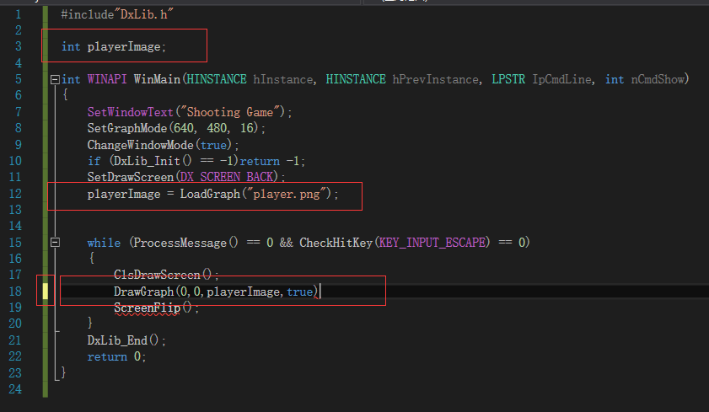This screenshot has height=412, width=709.
Task: Click the DX_SCREEN_BACK constant
Action: point(227,177)
